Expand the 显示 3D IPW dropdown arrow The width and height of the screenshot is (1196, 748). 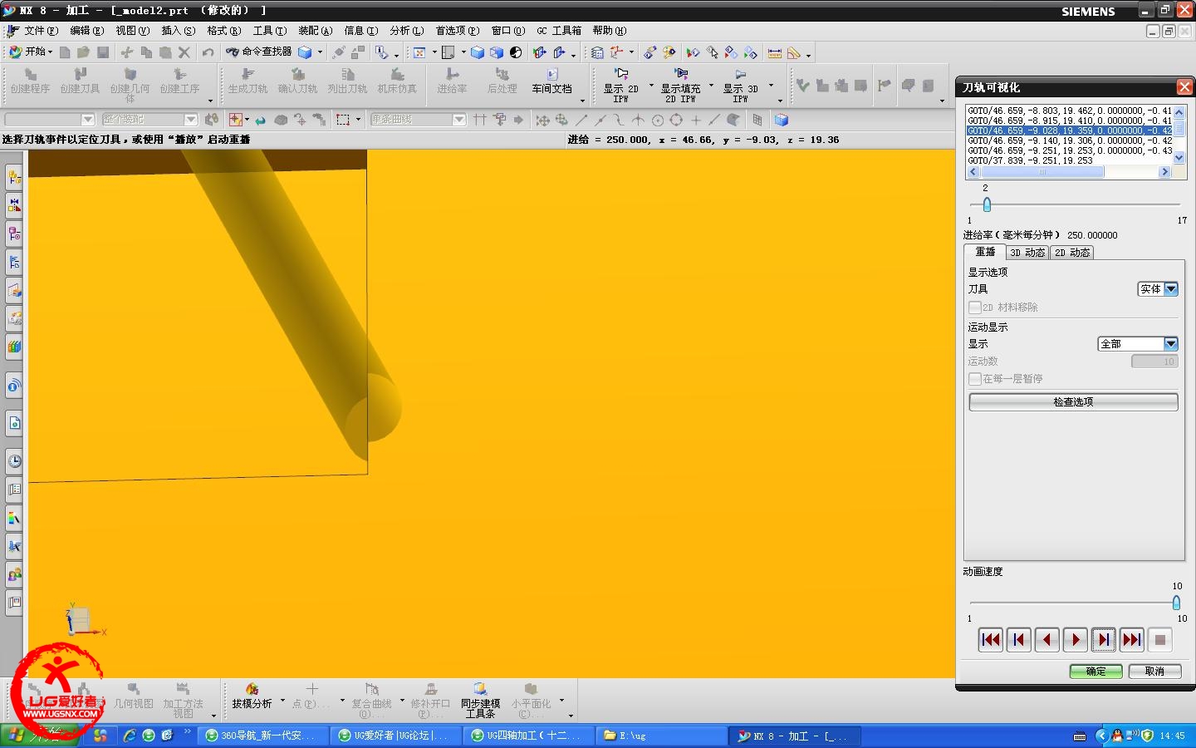[771, 86]
